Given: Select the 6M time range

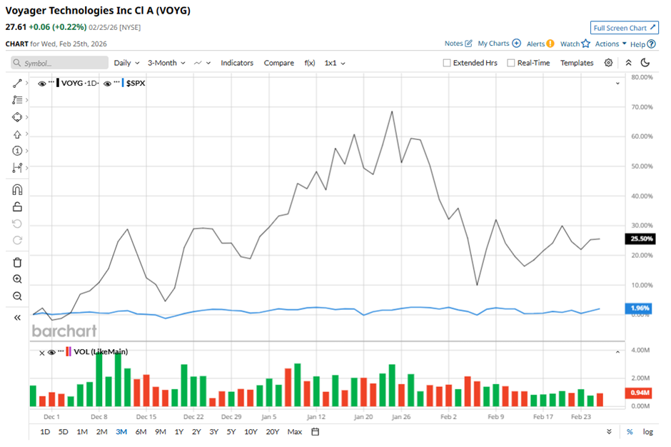Looking at the screenshot, I should click(x=141, y=431).
